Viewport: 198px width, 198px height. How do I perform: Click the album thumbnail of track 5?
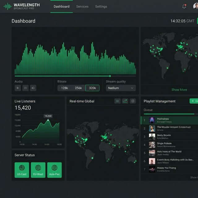click(152, 153)
